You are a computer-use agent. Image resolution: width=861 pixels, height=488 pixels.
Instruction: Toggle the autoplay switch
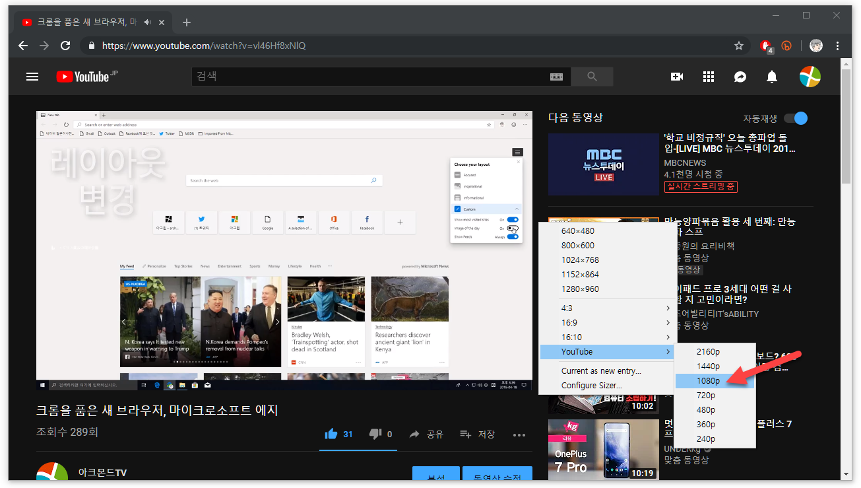(796, 118)
